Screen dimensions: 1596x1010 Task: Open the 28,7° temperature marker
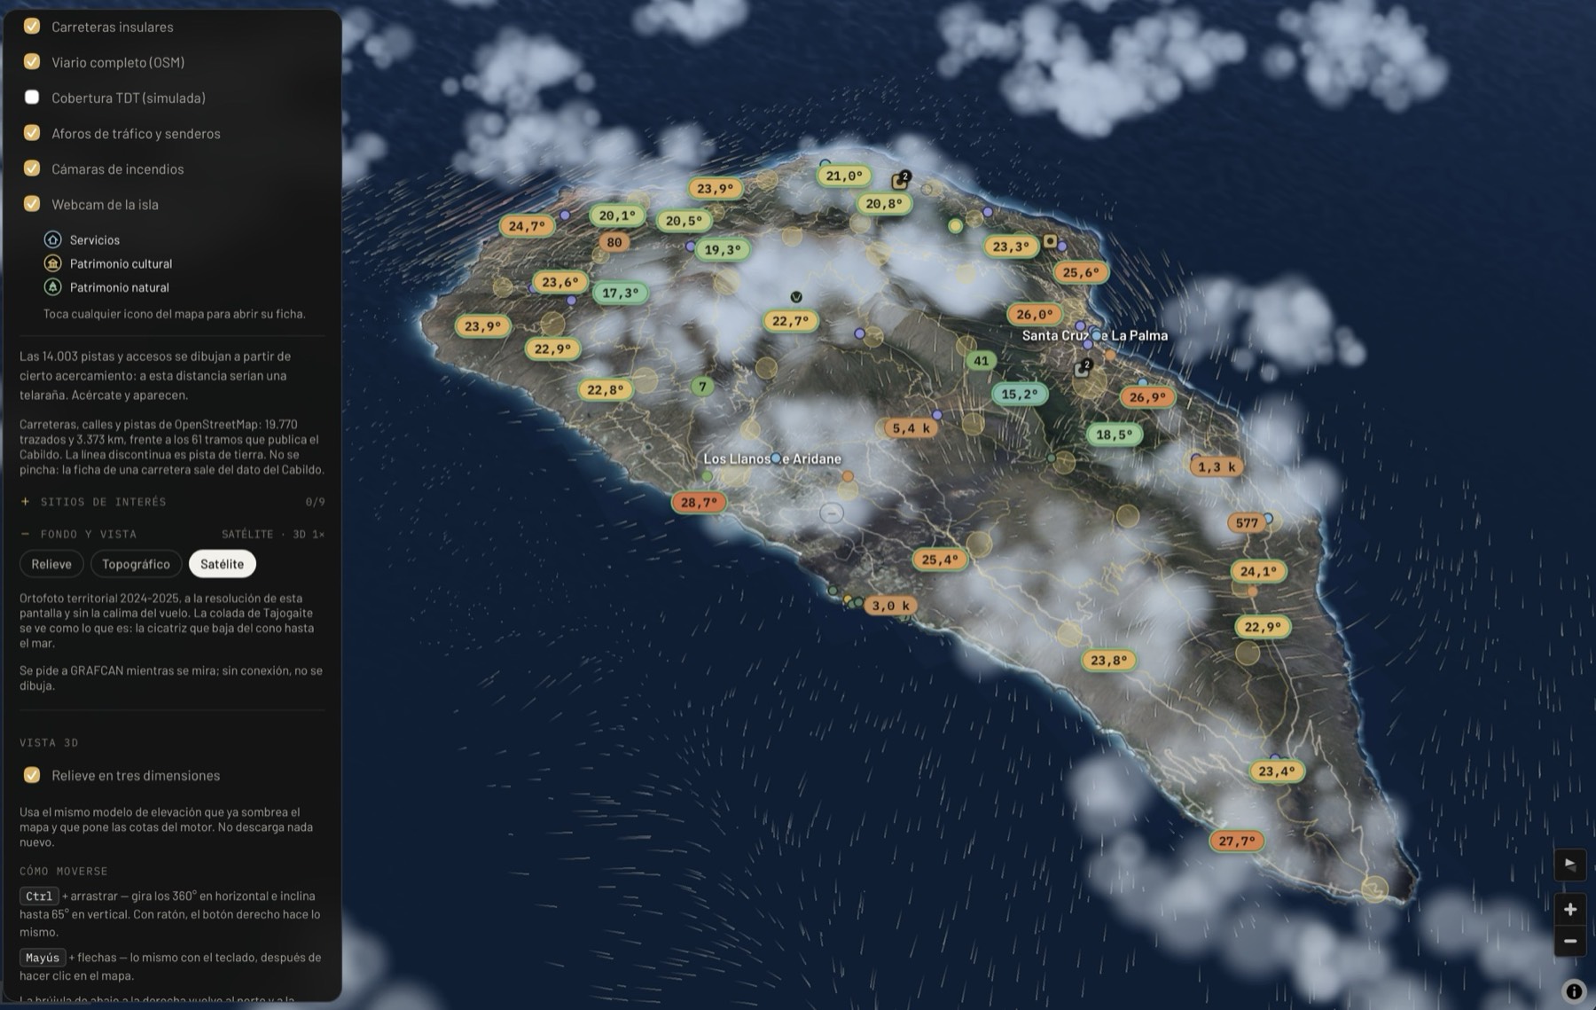[x=699, y=503]
